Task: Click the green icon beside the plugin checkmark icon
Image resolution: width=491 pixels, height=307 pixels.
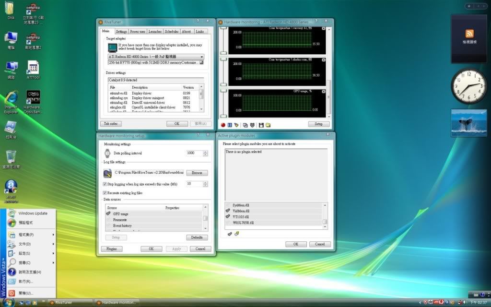Action: pyautogui.click(x=237, y=234)
